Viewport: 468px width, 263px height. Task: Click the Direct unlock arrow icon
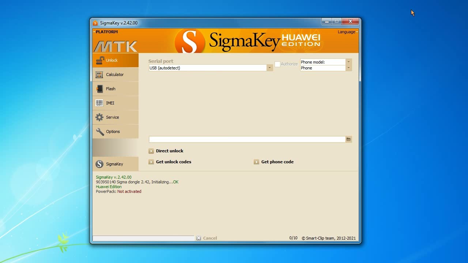pyautogui.click(x=151, y=151)
